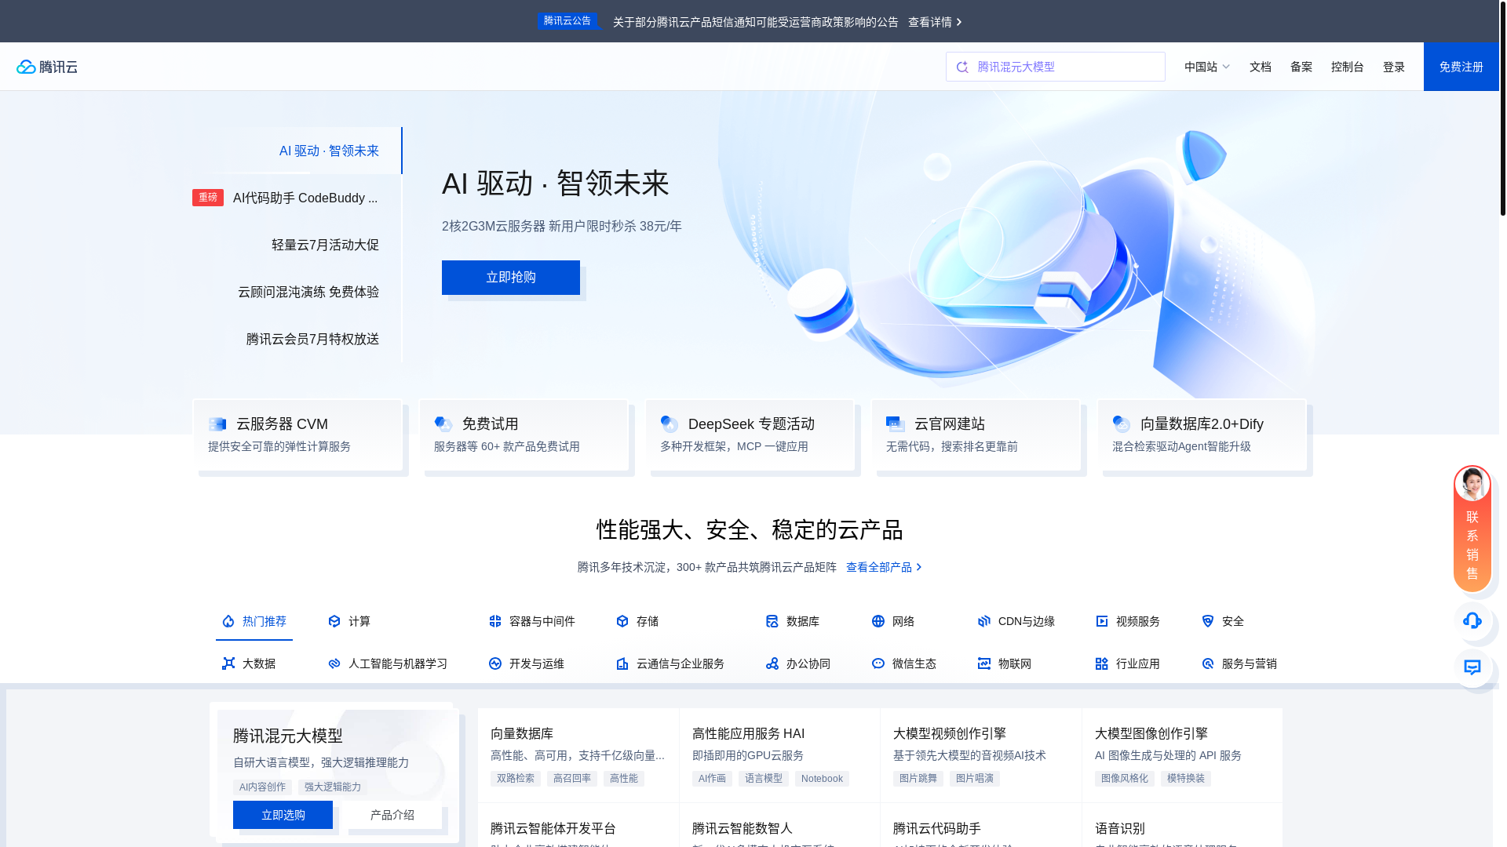Click the 云通信与企业服务 icon

622,663
